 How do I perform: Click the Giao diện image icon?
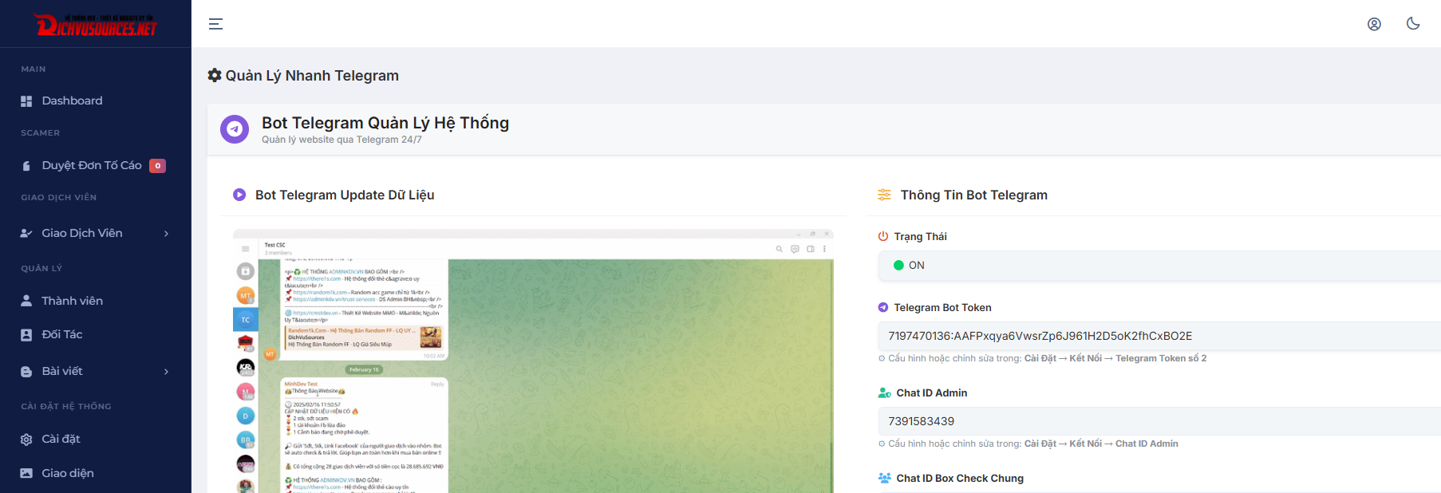(26, 473)
